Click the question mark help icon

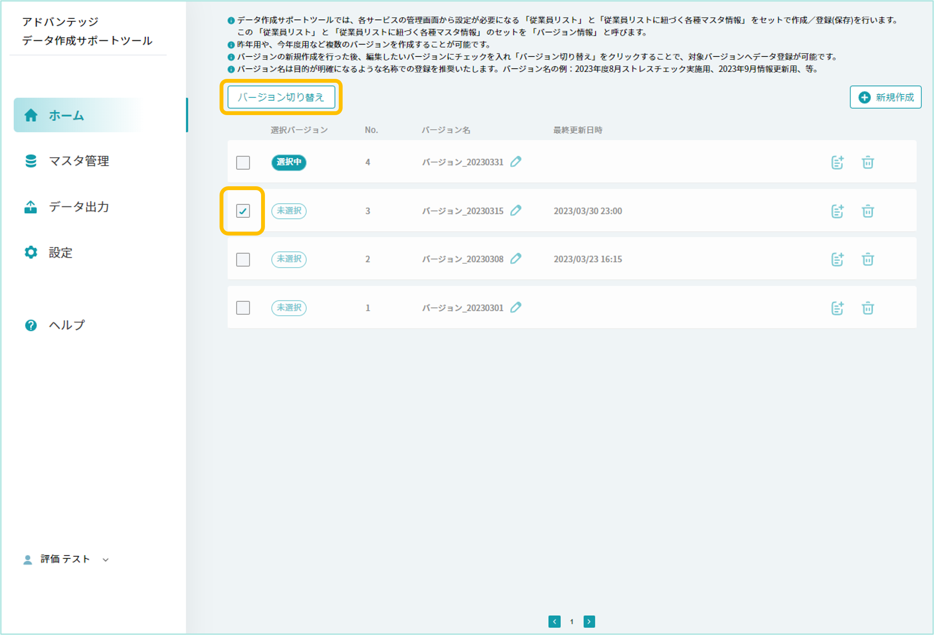pos(31,325)
